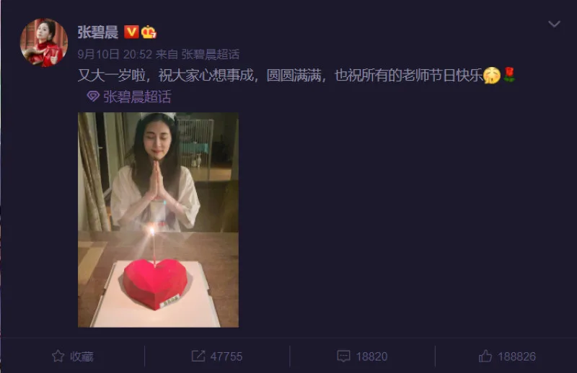Open the 张碧晨 username link
This screenshot has width=577, height=373.
click(98, 32)
